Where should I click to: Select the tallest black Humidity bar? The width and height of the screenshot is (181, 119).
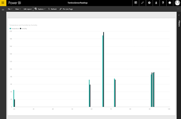104,69
